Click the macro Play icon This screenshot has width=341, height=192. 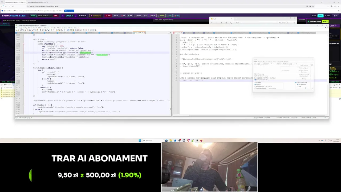coord(91,30)
